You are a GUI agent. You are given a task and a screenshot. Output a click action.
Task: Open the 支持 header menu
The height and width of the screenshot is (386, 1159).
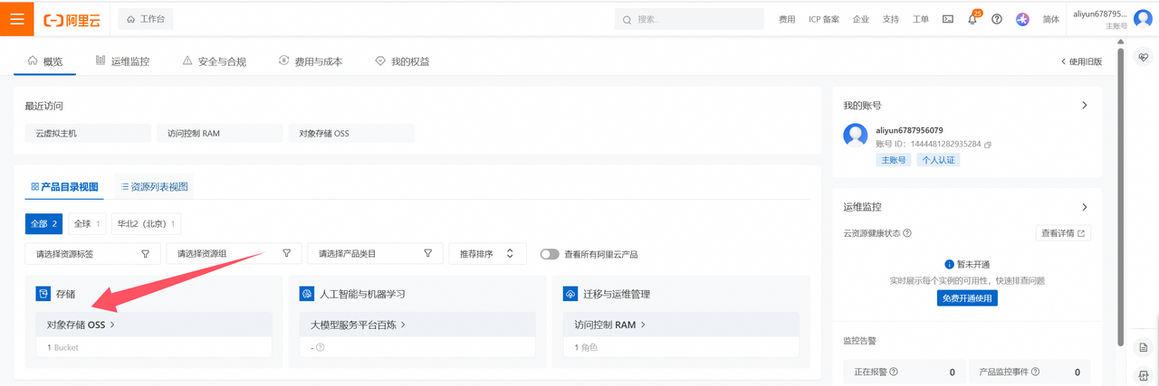click(891, 19)
